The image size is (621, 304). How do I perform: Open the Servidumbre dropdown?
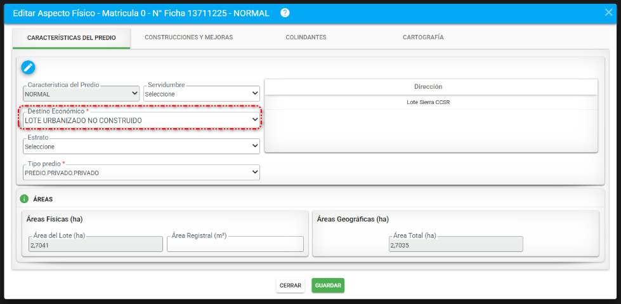point(201,94)
